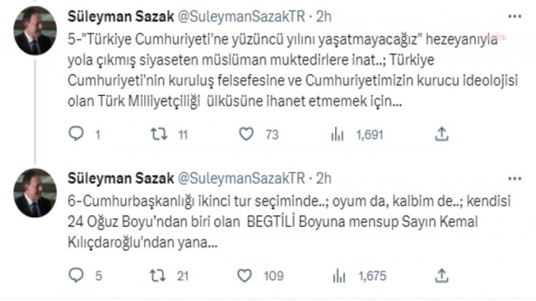Image resolution: width=536 pixels, height=301 pixels.
Task: Reply to the tweet with 5 replies
Action: [75, 276]
